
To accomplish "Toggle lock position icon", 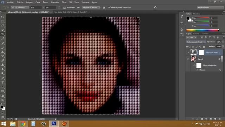I will click(200, 47).
